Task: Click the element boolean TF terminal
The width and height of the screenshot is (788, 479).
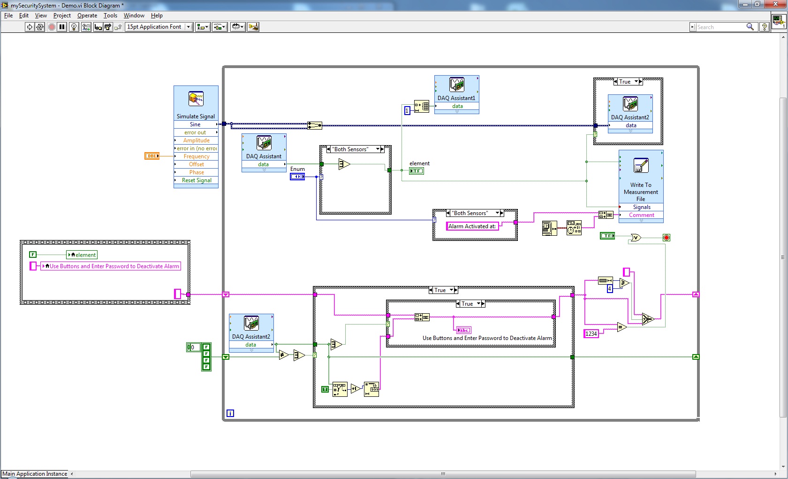Action: tap(417, 171)
